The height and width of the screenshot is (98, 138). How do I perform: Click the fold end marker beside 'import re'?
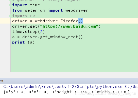click(10, 16)
